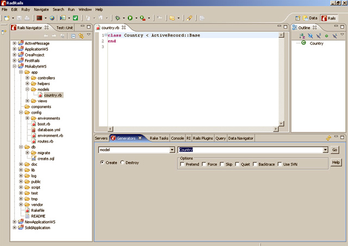The image size is (348, 246).
Task: Click the New wizard toolbar icon
Action: [x=7, y=18]
